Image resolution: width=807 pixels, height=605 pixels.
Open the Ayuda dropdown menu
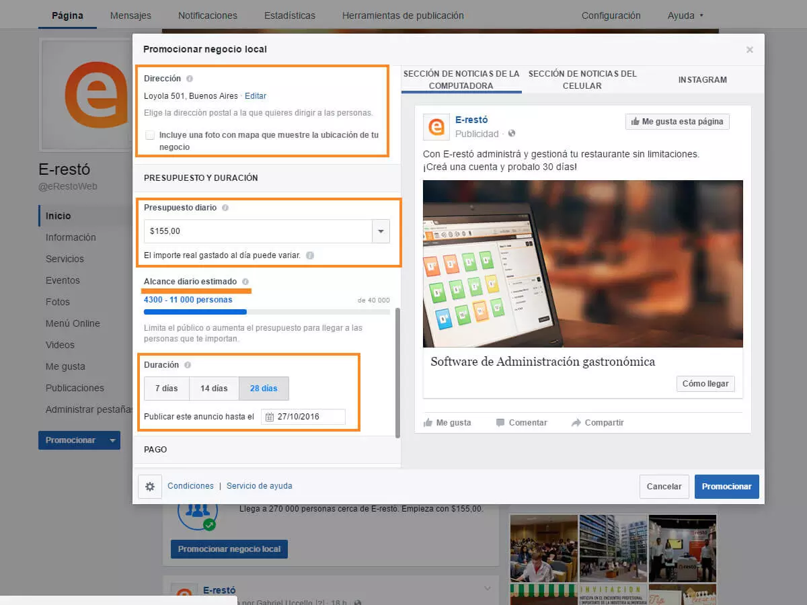(x=685, y=15)
